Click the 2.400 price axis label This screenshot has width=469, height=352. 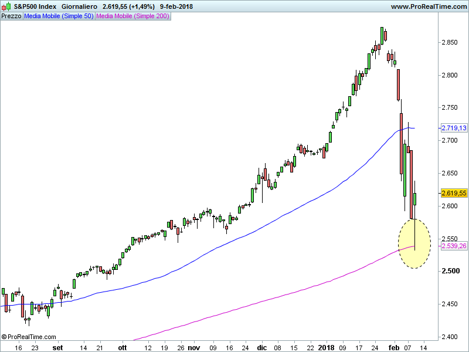[450, 337]
